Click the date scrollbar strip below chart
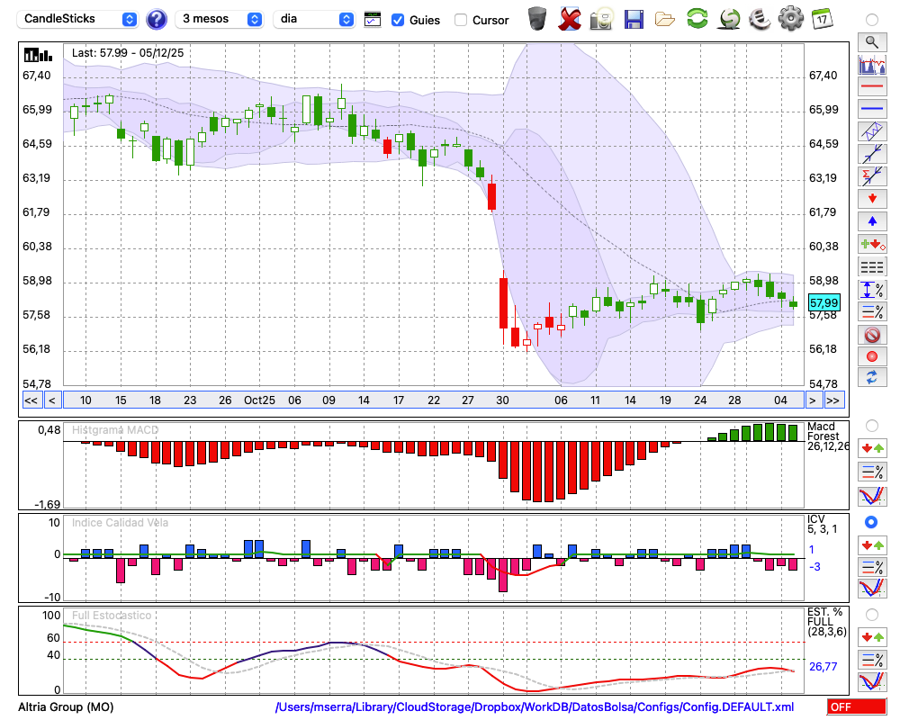Image resolution: width=900 pixels, height=720 pixels. 434,400
